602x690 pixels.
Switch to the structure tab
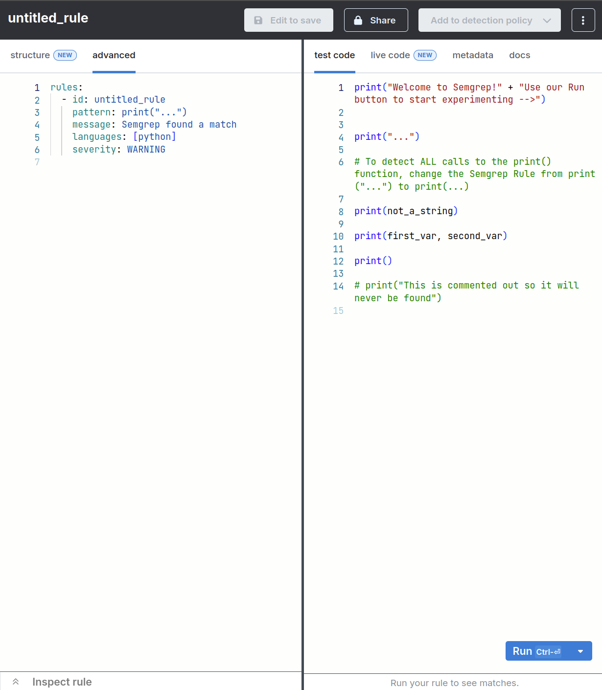pos(30,55)
